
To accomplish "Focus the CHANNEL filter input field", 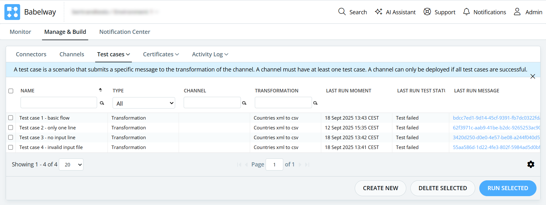I will [x=212, y=102].
